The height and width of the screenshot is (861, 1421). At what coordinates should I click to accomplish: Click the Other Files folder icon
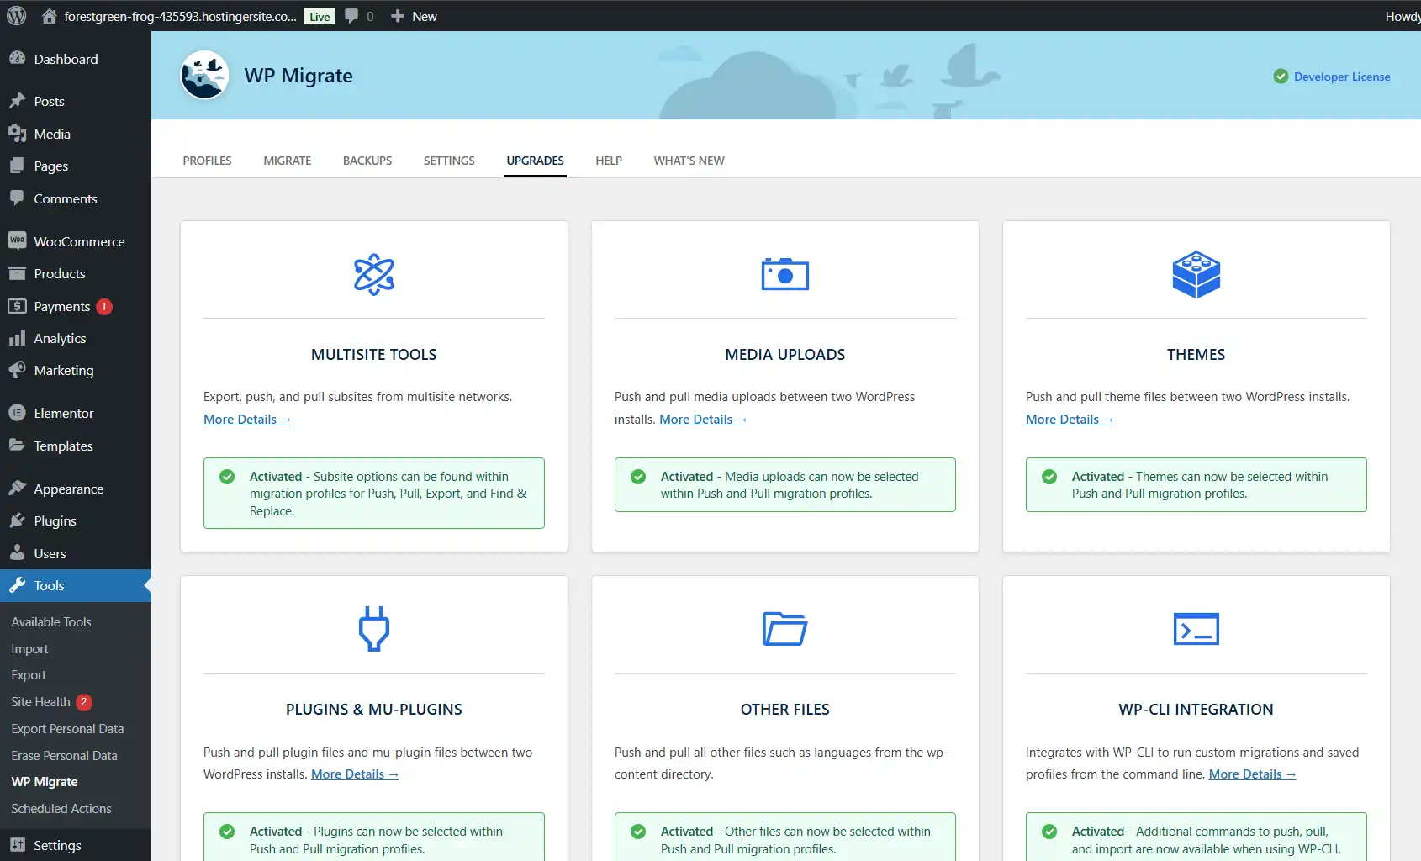785,629
